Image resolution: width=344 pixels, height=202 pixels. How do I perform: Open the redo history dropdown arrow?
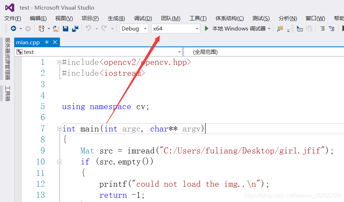(112, 29)
